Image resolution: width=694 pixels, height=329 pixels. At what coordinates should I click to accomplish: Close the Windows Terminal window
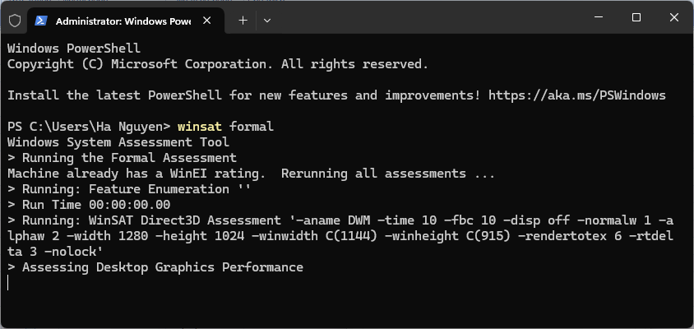(674, 17)
